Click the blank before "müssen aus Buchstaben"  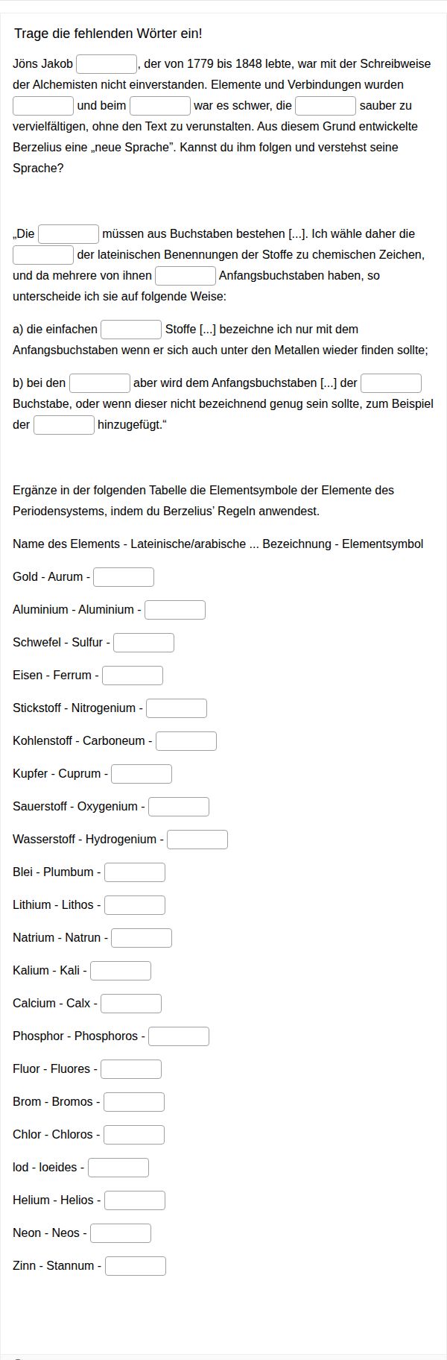click(69, 234)
